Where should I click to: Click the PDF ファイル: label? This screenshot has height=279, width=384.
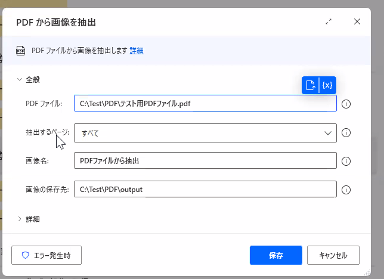coord(44,104)
